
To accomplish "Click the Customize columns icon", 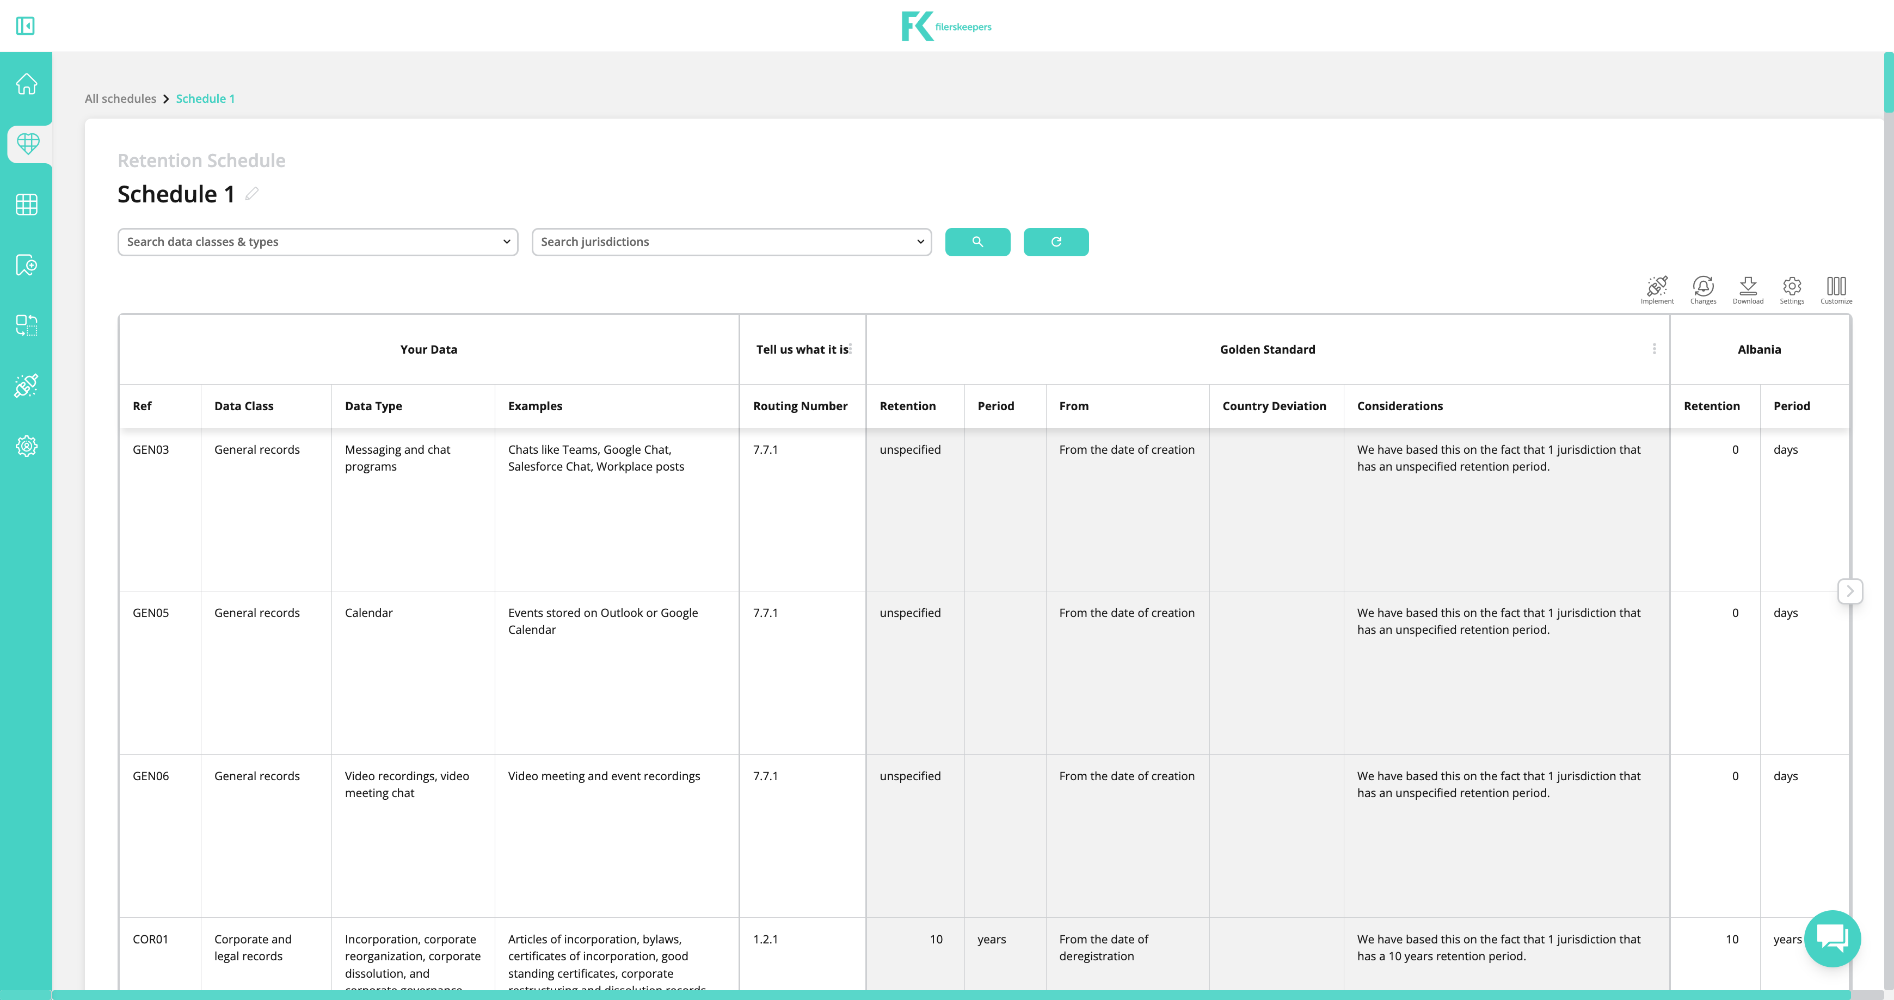I will tap(1836, 287).
